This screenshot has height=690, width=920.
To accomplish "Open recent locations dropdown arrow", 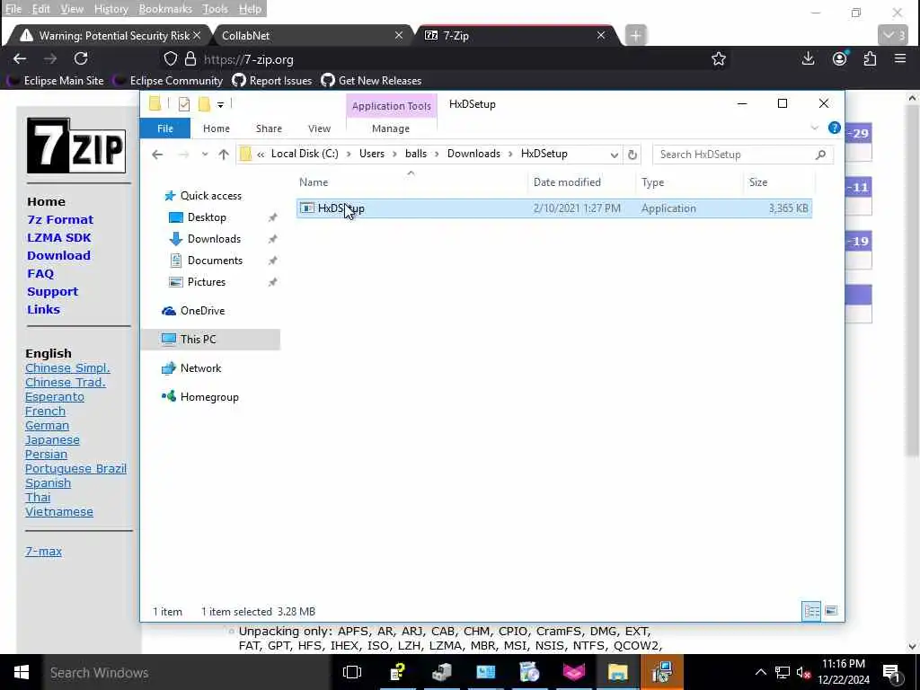I will click(x=204, y=155).
